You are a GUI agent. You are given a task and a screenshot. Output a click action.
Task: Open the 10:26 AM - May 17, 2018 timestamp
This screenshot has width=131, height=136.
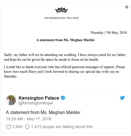click(x=29, y=119)
